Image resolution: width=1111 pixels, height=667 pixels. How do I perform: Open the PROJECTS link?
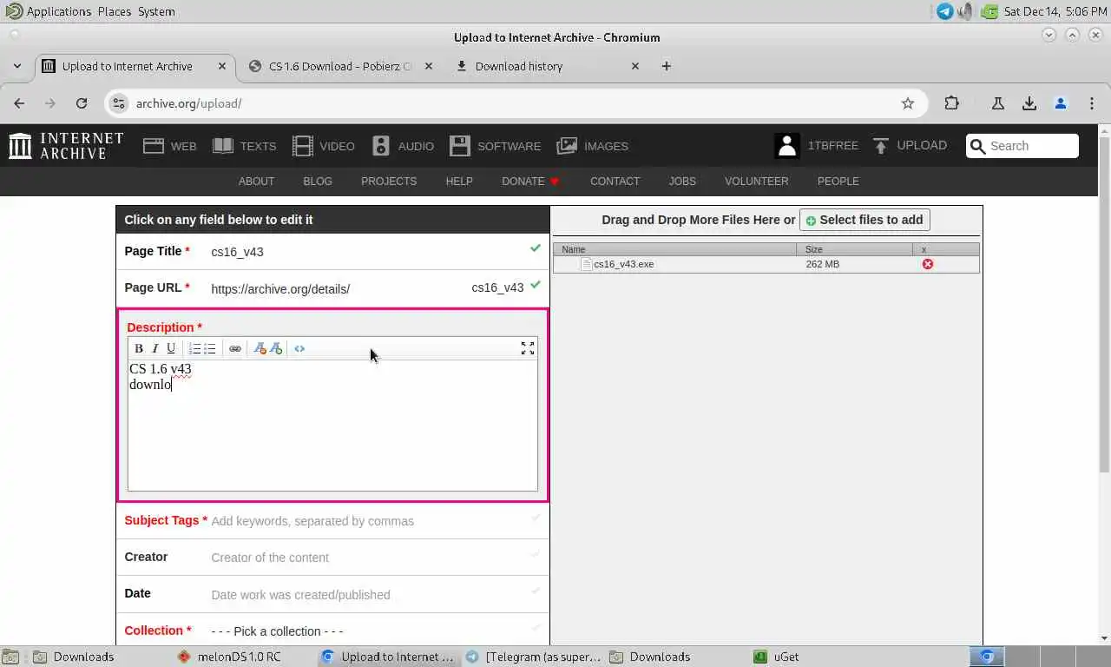(x=389, y=182)
